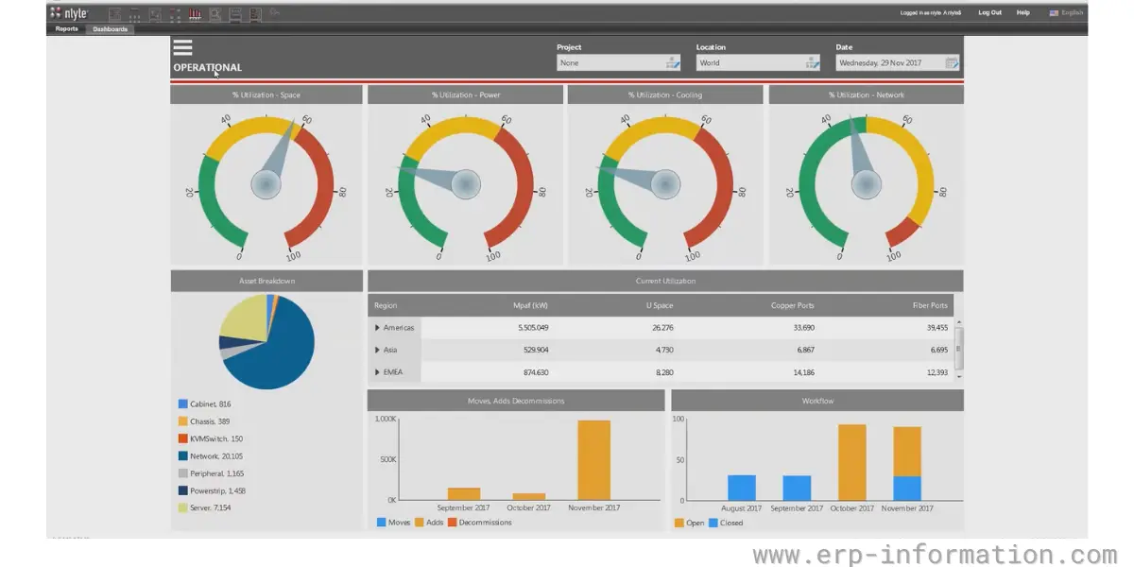Click the yellow Server slice of asset pie
The width and height of the screenshot is (1134, 567).
[x=242, y=317]
